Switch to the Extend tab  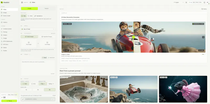tap(46, 9)
